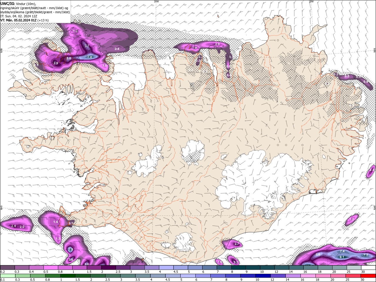Click the upper legend row label '0.2'
Screen dimensions: 376x282
pos(2,272)
